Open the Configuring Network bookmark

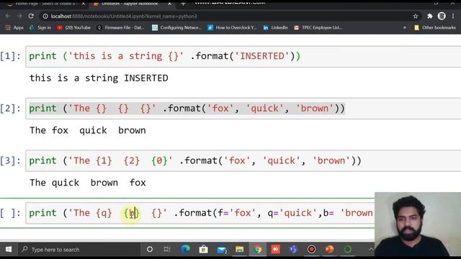coord(176,27)
